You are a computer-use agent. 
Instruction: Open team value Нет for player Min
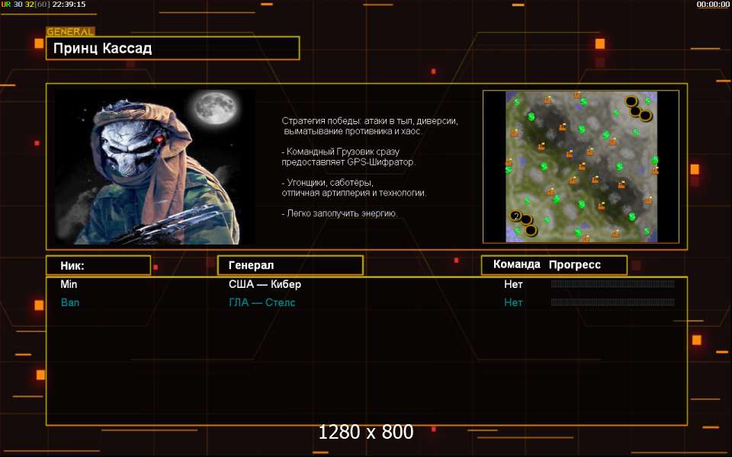click(x=513, y=284)
